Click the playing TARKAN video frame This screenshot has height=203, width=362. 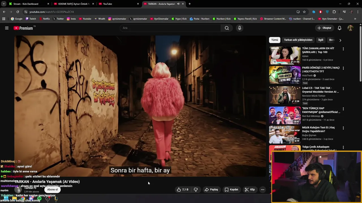click(140, 106)
